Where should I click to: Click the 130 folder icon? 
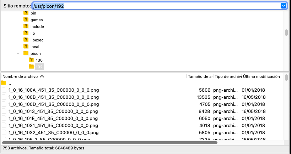coord(31,60)
